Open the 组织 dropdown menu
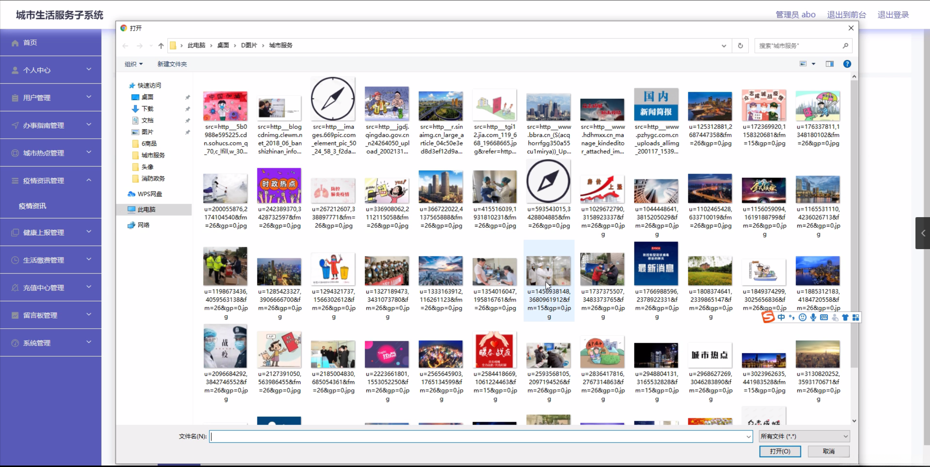930x467 pixels. coord(133,64)
